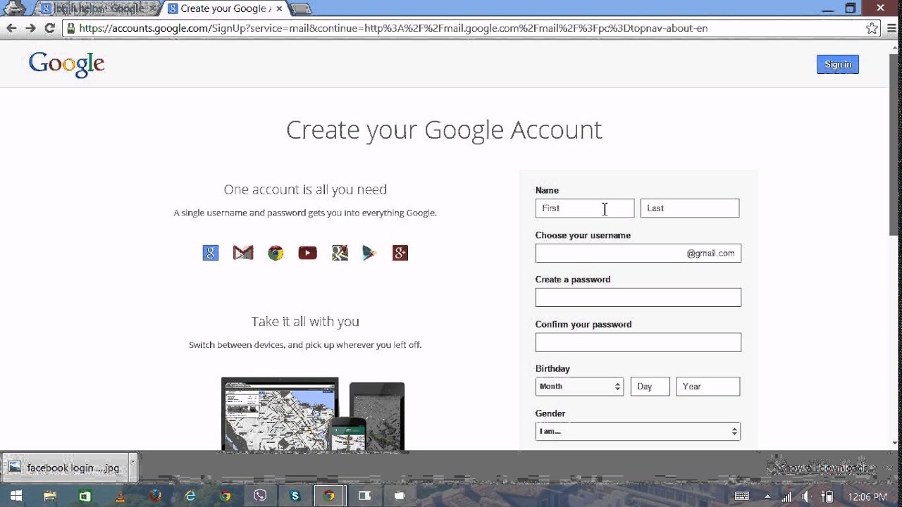Show hidden tray icons arrow
902x507 pixels.
(767, 496)
